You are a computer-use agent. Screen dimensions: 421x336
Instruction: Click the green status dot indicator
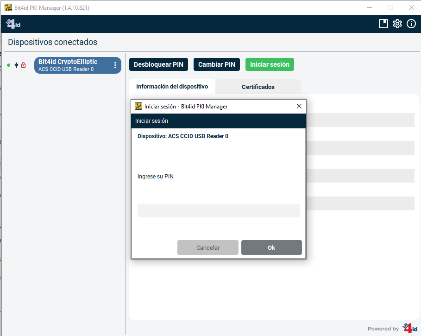[9, 65]
